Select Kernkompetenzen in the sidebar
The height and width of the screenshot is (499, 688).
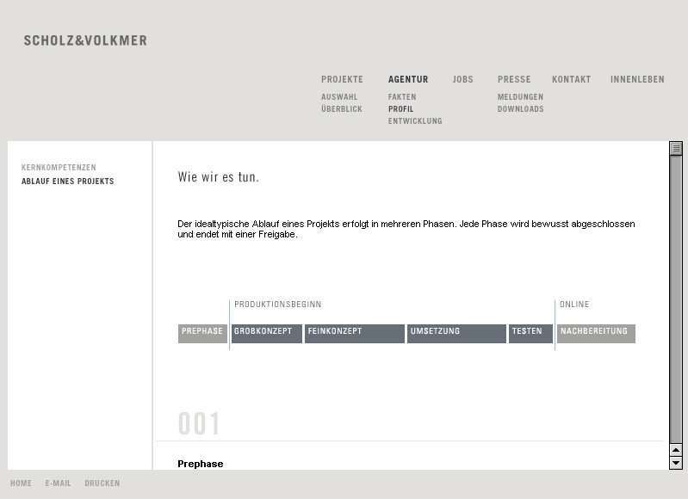click(59, 168)
